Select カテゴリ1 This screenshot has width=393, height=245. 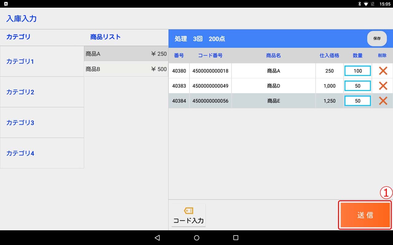click(42, 61)
